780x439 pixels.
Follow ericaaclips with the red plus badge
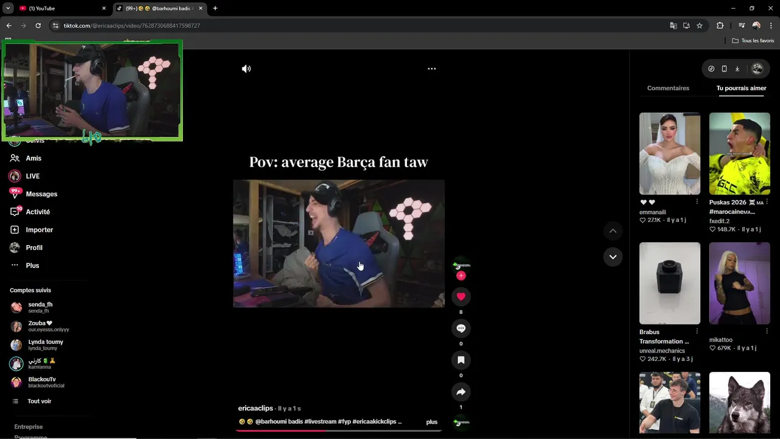pyautogui.click(x=461, y=276)
